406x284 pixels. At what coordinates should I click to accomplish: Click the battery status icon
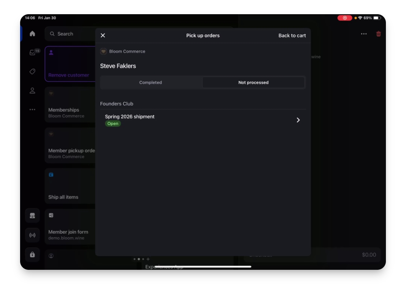[377, 18]
